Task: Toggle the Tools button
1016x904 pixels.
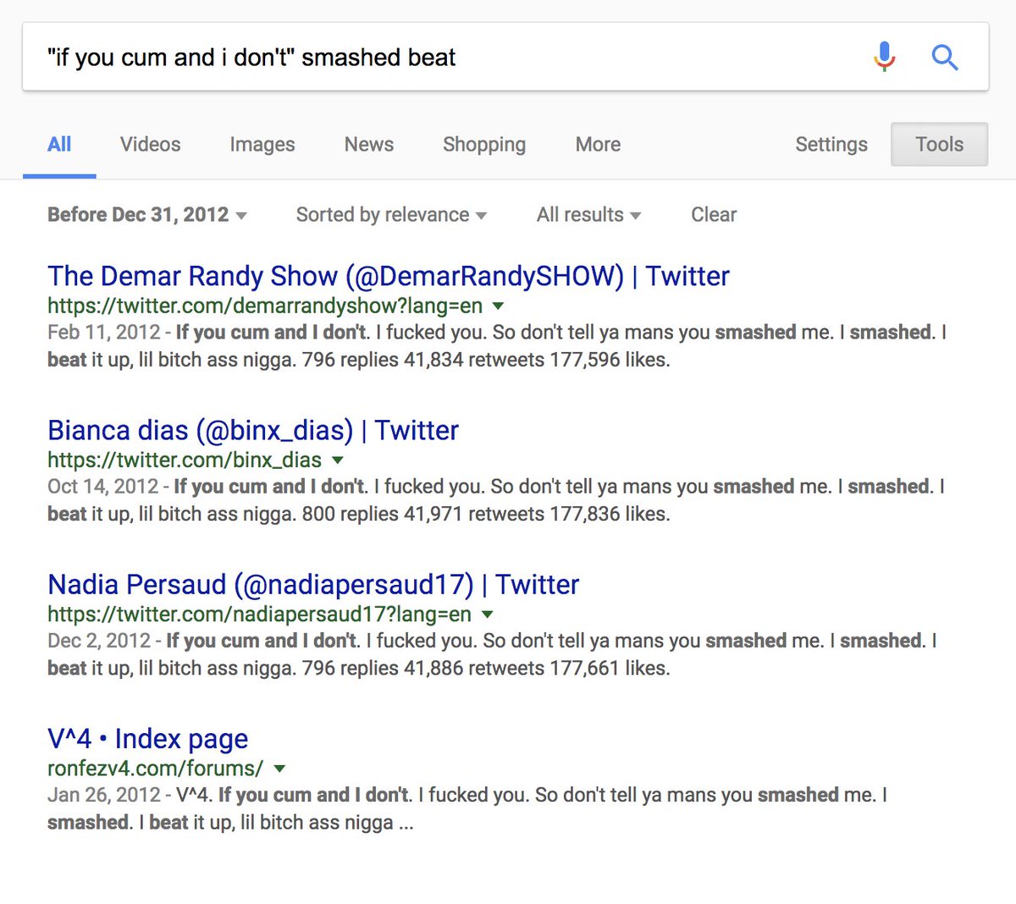Action: click(939, 144)
